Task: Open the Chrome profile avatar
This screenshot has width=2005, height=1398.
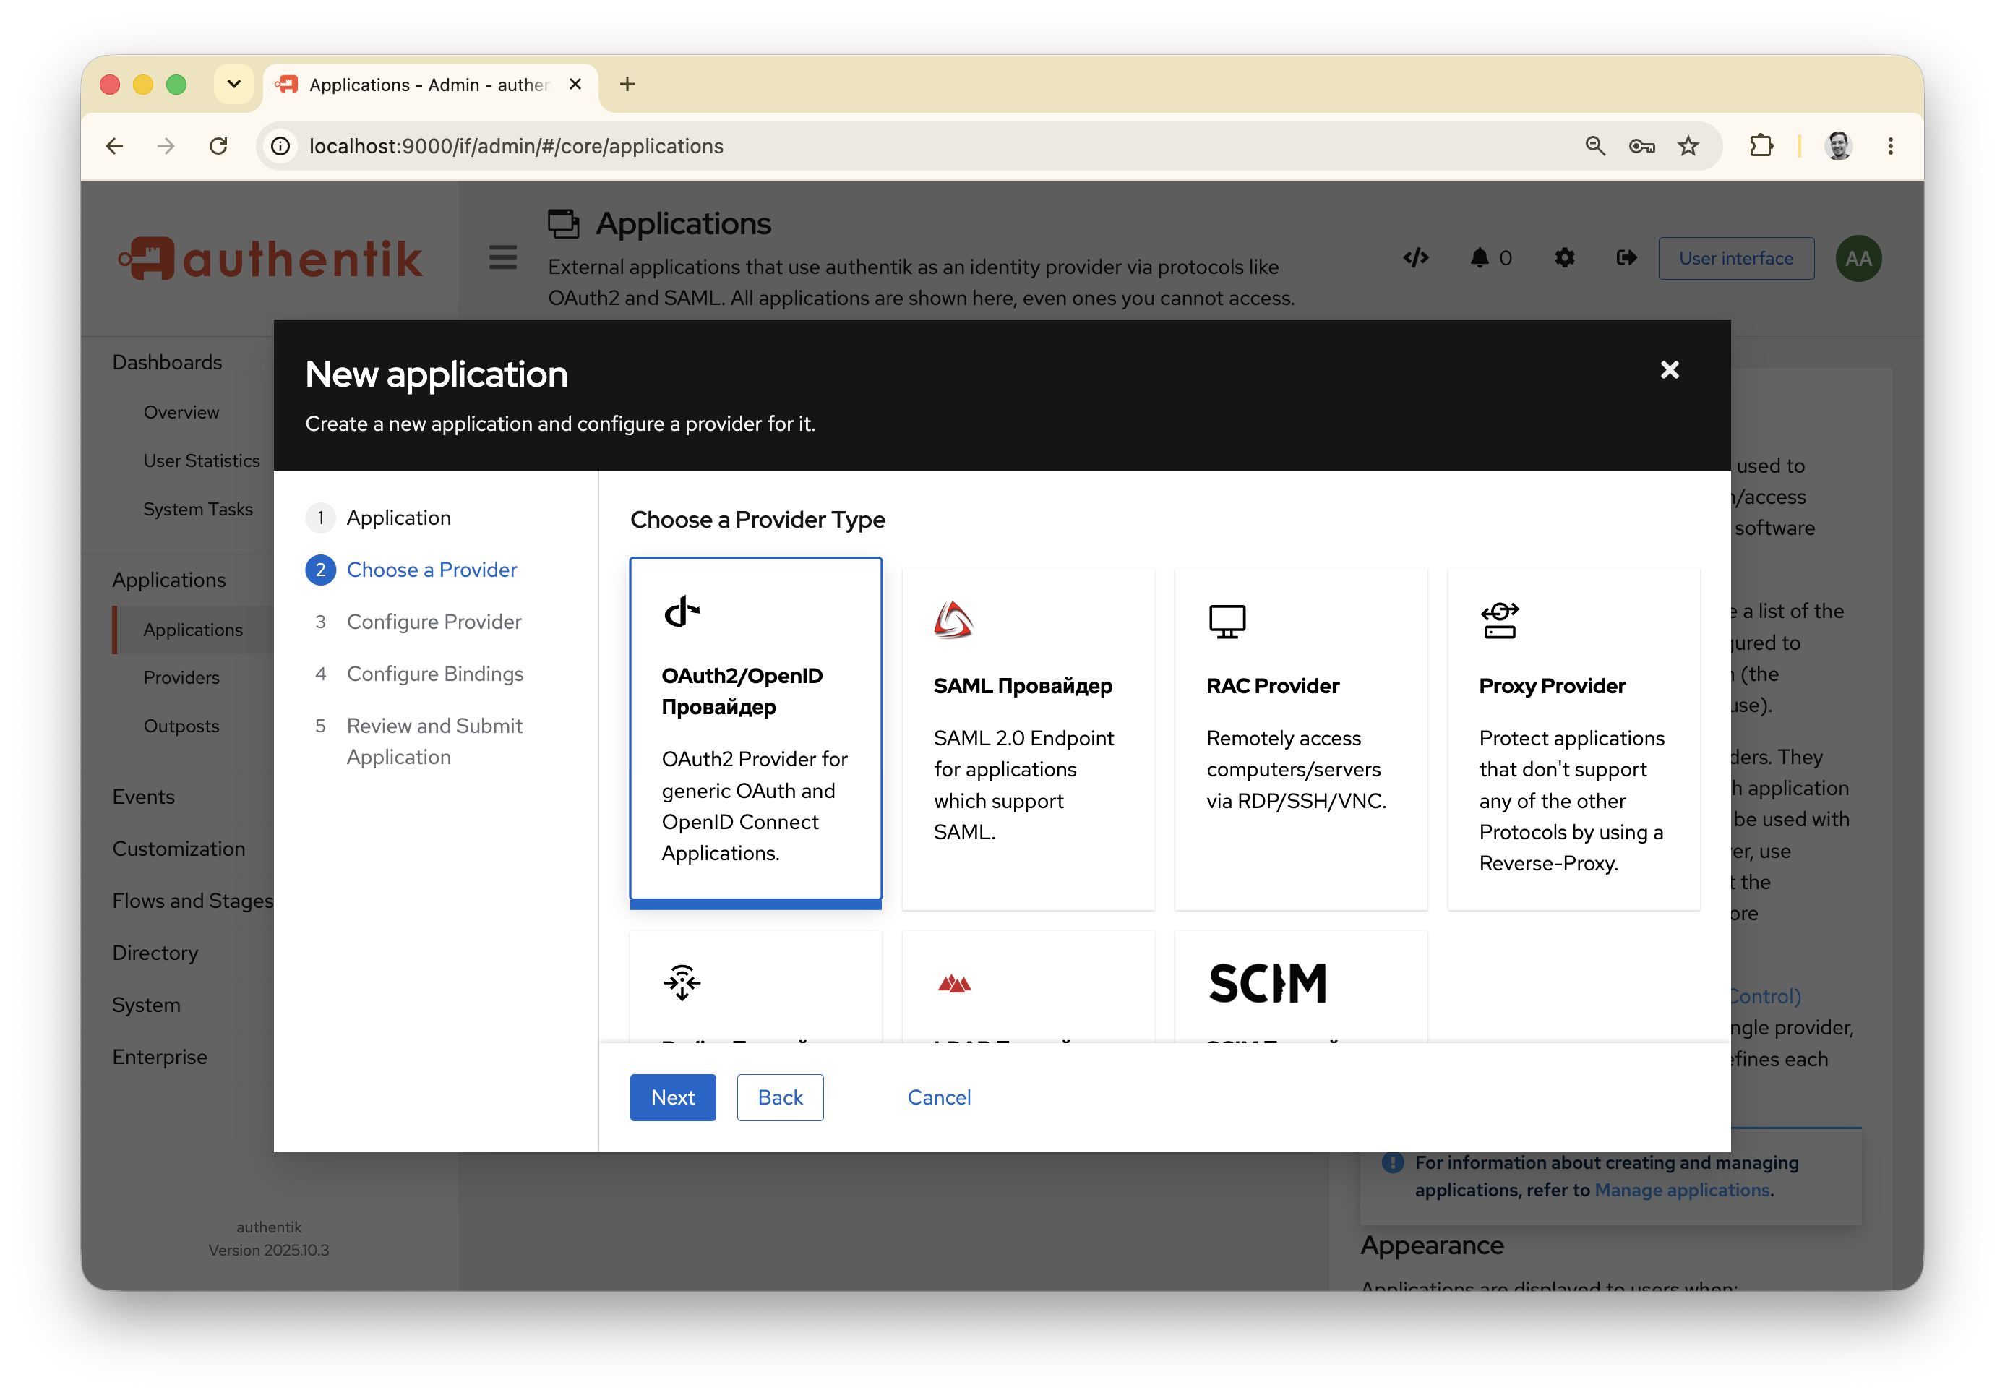Action: (x=1838, y=146)
